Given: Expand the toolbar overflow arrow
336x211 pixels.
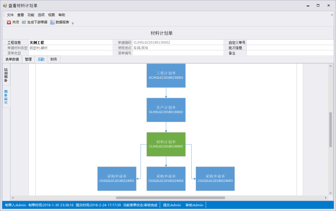Looking at the screenshot, I should [x=73, y=23].
